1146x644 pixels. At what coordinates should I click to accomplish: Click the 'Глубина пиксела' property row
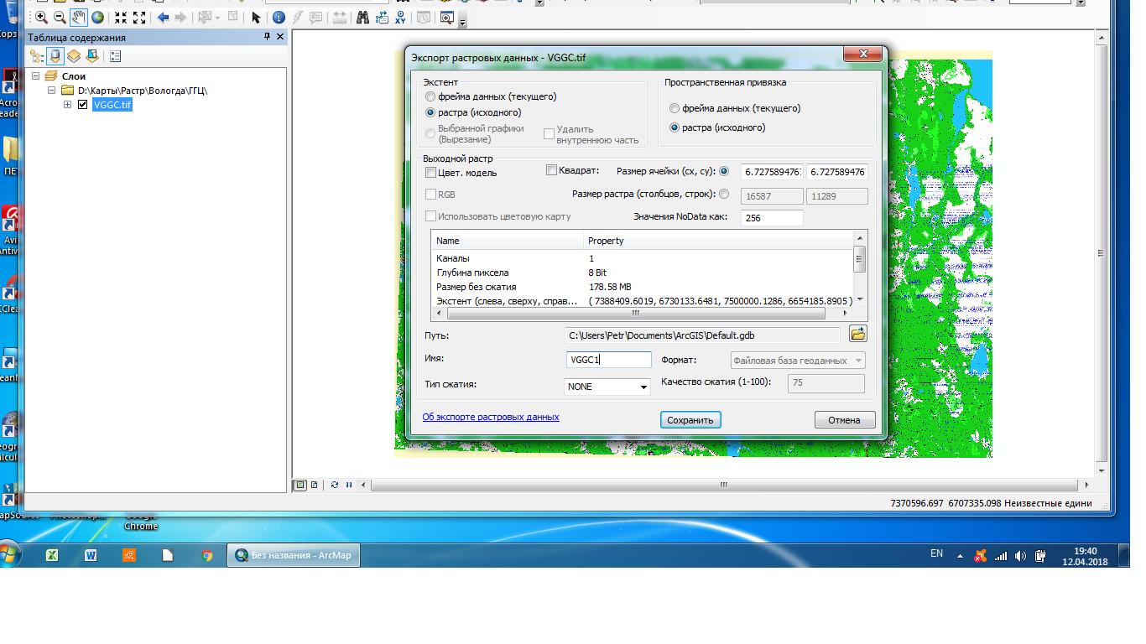tap(643, 273)
